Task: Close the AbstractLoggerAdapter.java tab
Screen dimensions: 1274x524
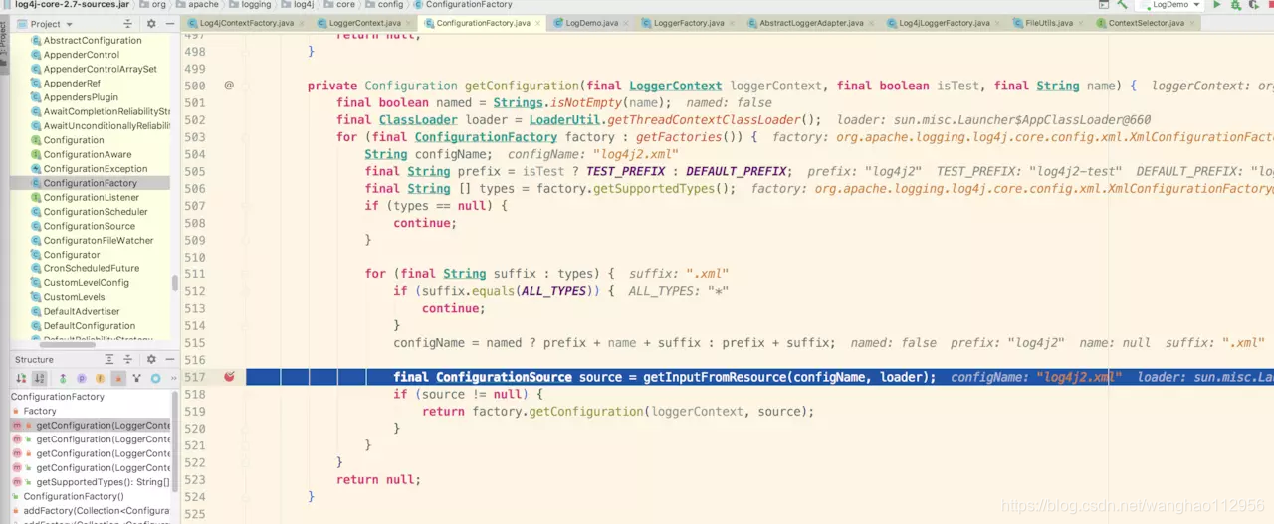Action: click(871, 23)
